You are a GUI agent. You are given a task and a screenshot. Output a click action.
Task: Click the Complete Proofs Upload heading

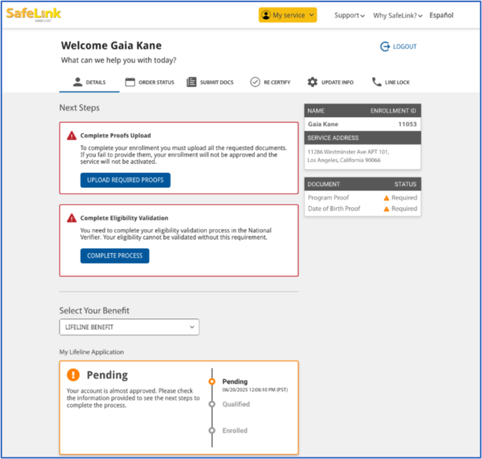pyautogui.click(x=116, y=135)
